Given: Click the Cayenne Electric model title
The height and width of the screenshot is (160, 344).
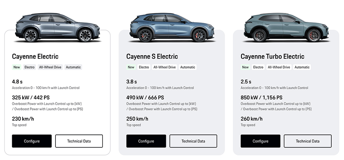Looking at the screenshot, I should [35, 56].
